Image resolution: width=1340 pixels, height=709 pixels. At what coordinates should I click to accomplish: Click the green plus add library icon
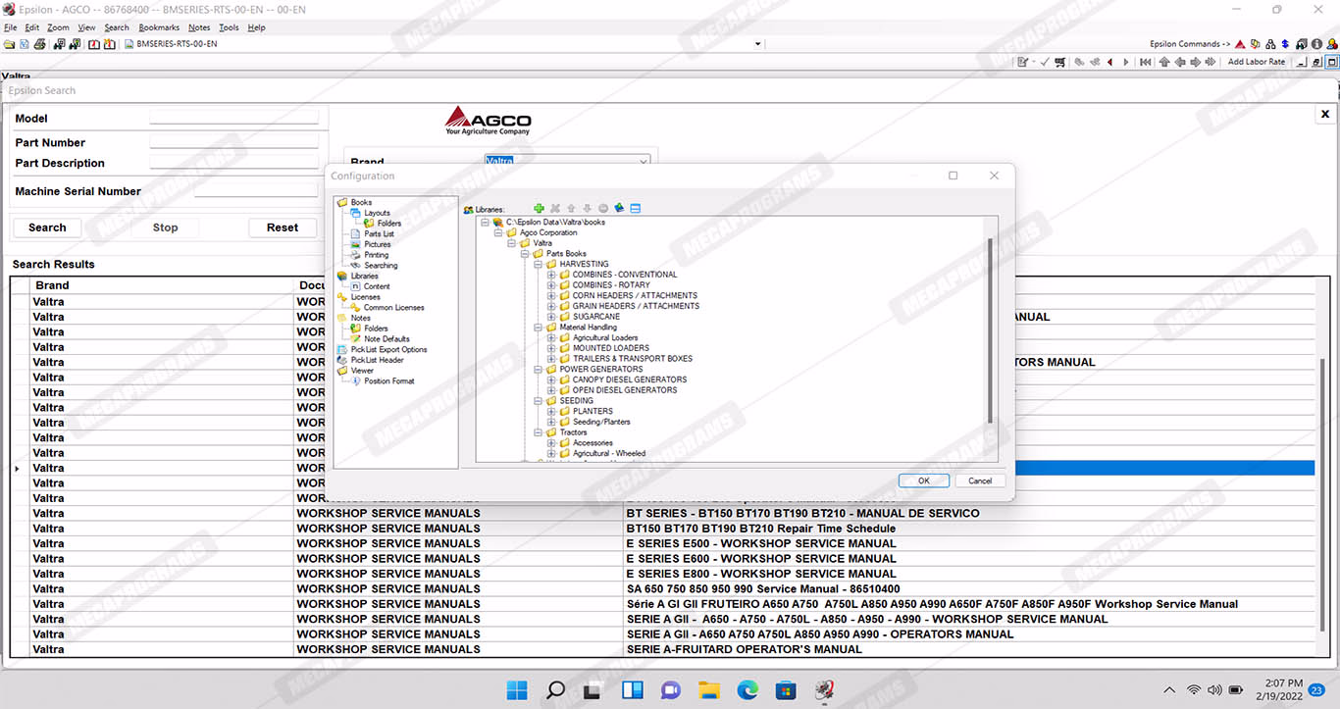[539, 208]
